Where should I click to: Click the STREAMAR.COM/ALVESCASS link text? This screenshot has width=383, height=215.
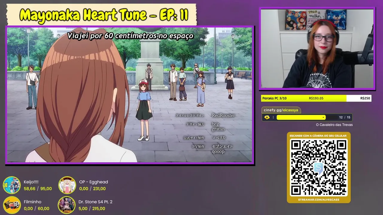pyautogui.click(x=319, y=199)
